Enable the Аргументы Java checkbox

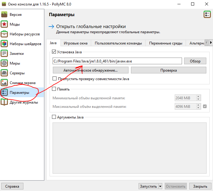pyautogui.click(x=54, y=117)
